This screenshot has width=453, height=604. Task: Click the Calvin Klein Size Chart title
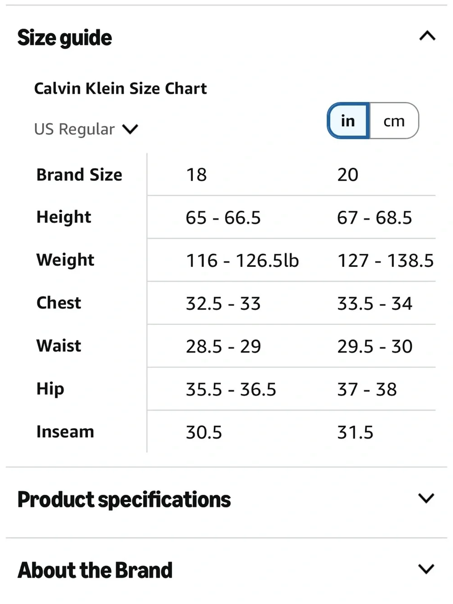pyautogui.click(x=120, y=88)
